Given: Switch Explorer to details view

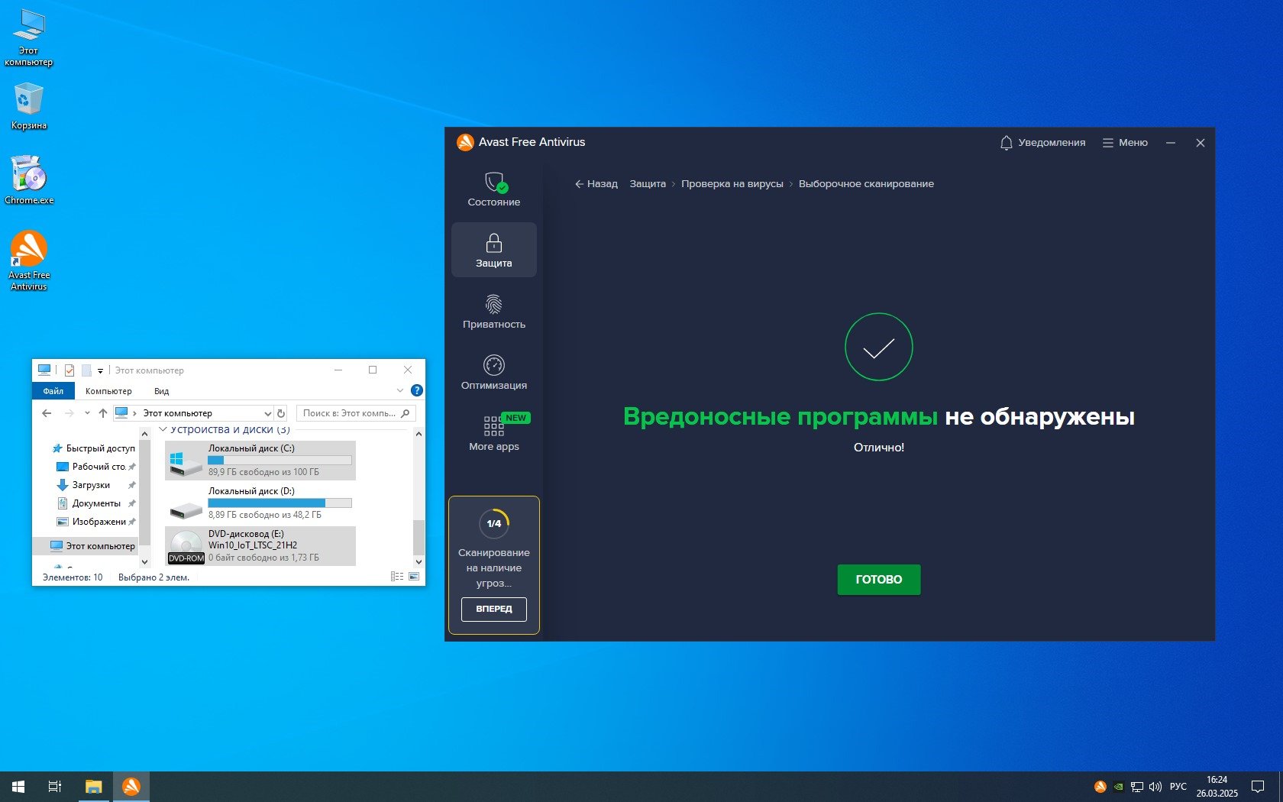Looking at the screenshot, I should pos(397,577).
